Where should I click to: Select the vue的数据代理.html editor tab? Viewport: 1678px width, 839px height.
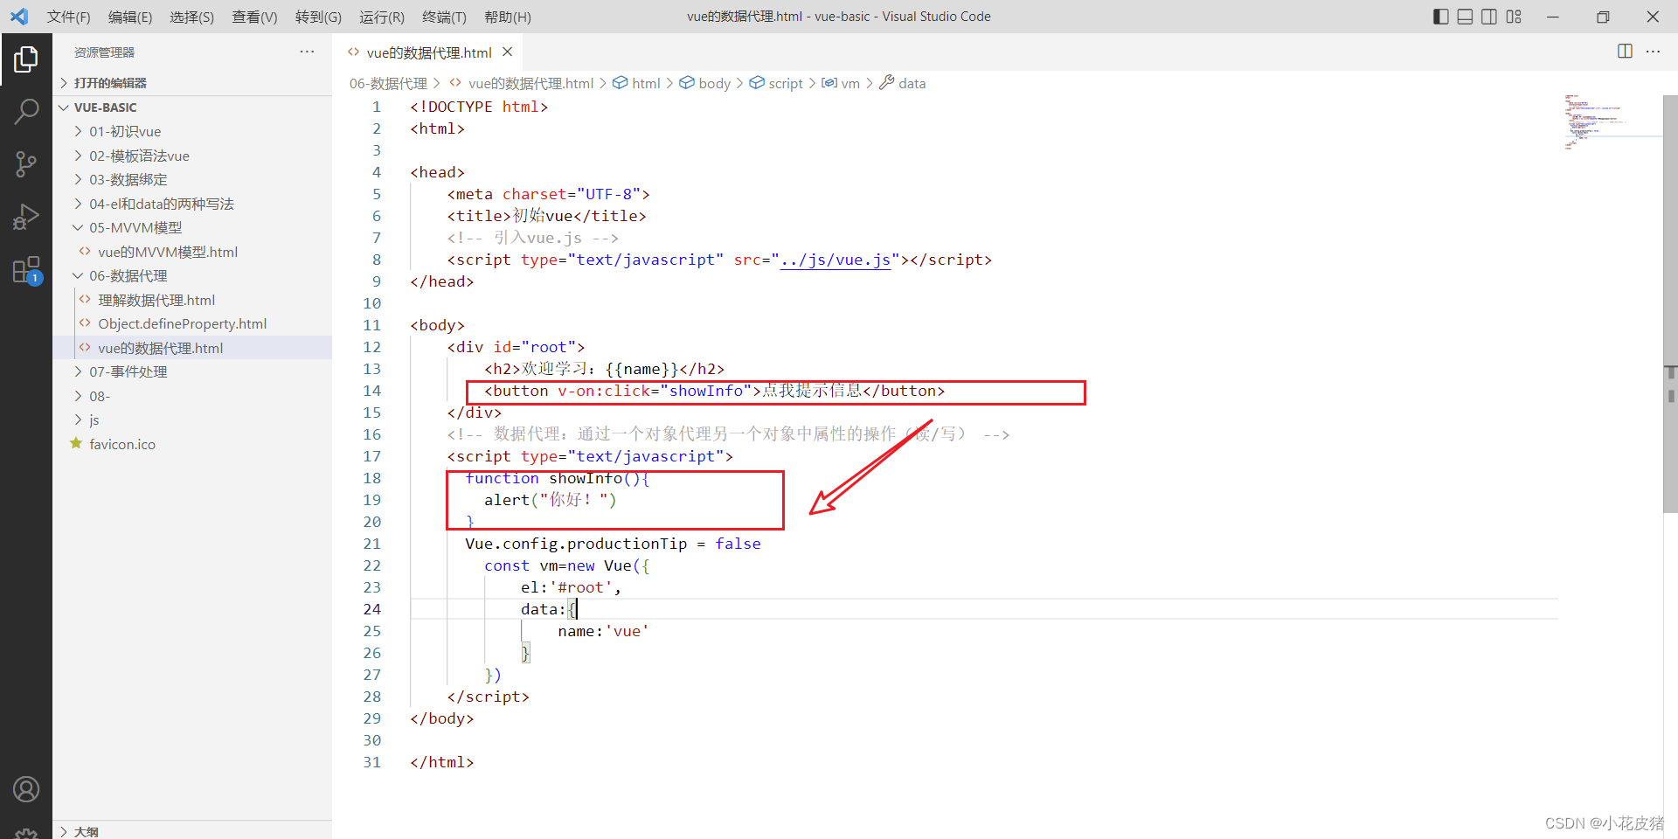(428, 52)
